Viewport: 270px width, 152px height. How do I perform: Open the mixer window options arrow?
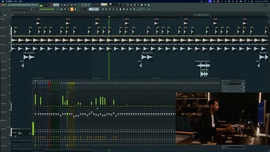click(33, 81)
